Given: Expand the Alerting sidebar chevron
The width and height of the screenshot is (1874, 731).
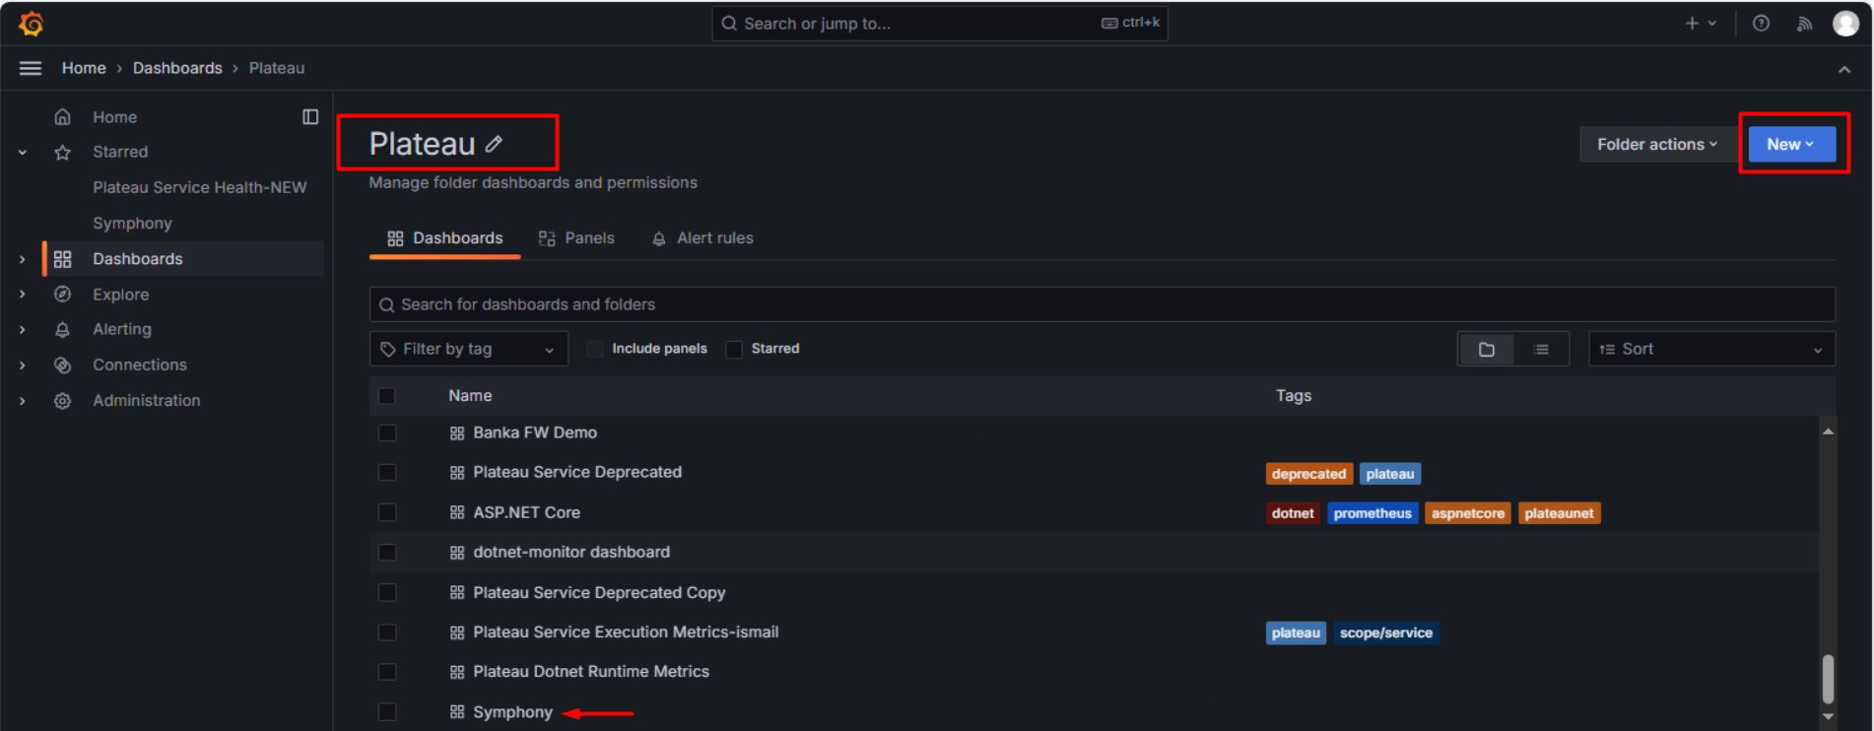Looking at the screenshot, I should pyautogui.click(x=23, y=330).
